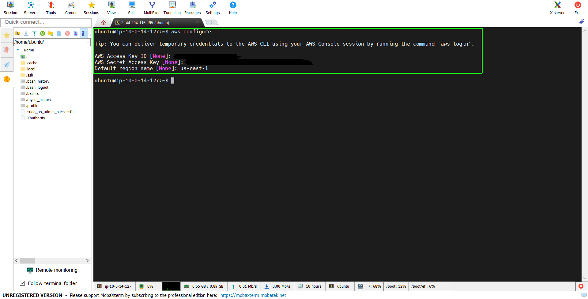Open the Games toolbar icon
Screen dimensions: 588x299
(x=71, y=8)
